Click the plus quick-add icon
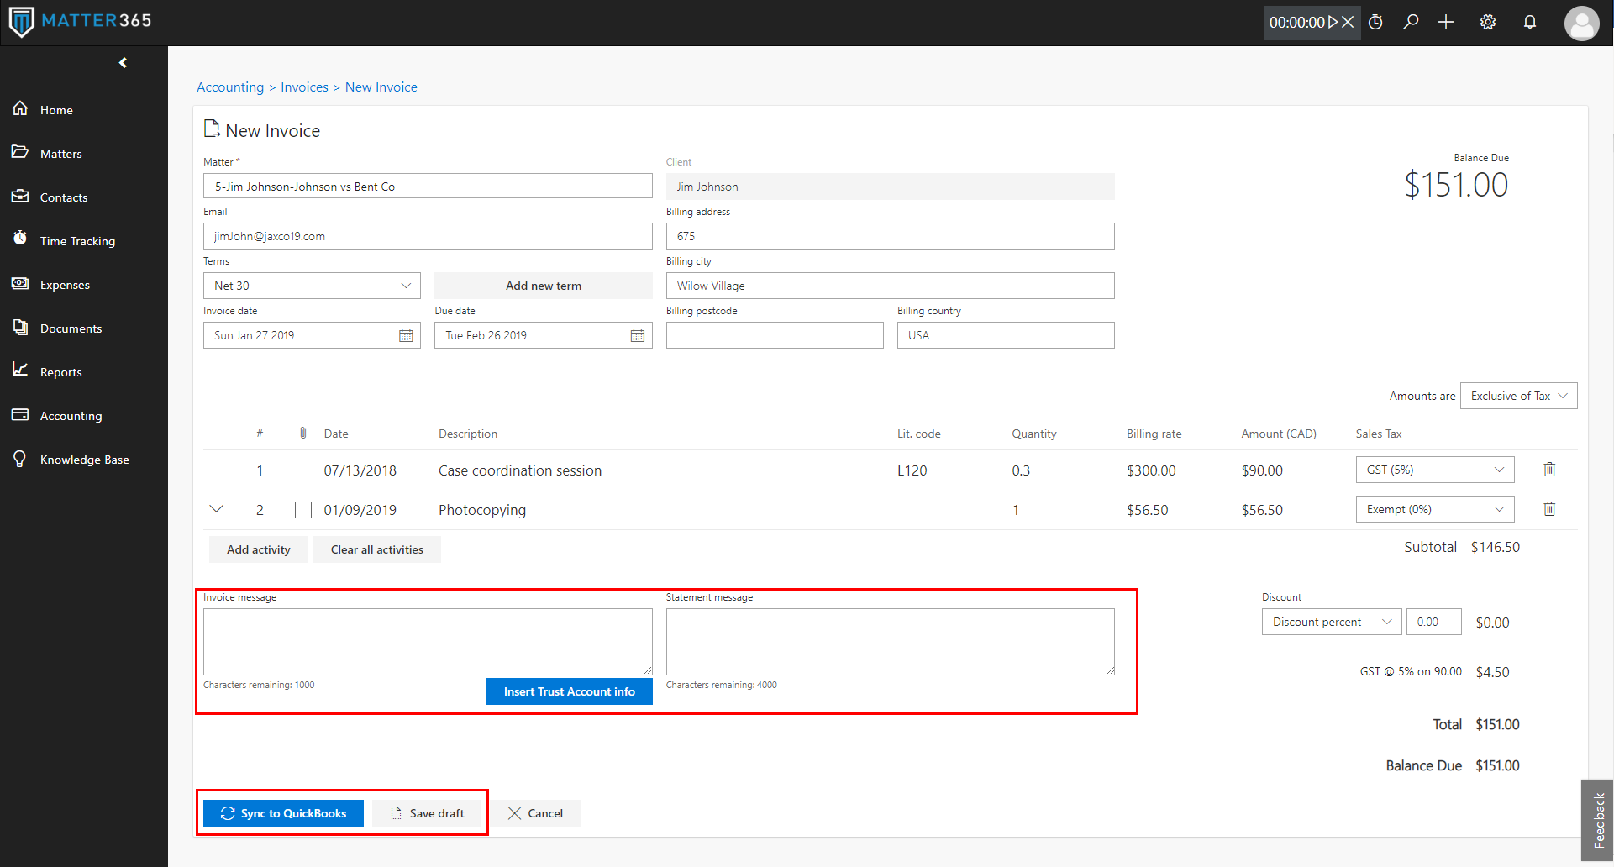This screenshot has height=867, width=1614. [1446, 22]
